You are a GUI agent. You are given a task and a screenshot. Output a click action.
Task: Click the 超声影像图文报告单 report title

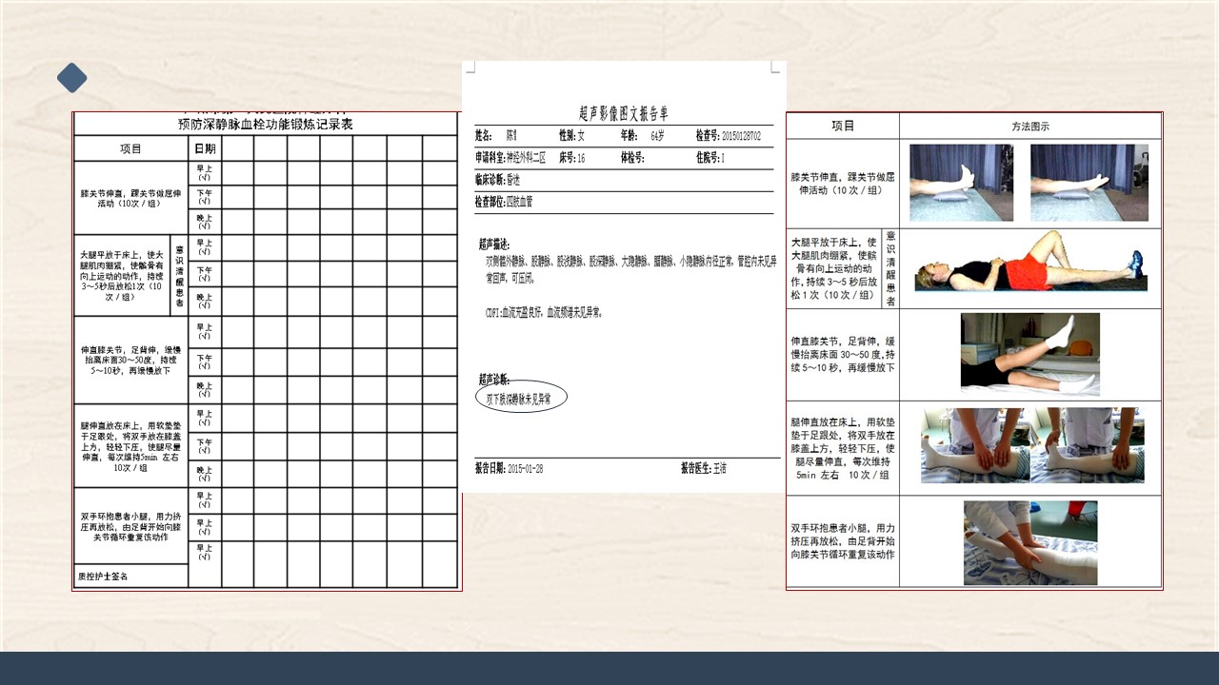pyautogui.click(x=623, y=112)
